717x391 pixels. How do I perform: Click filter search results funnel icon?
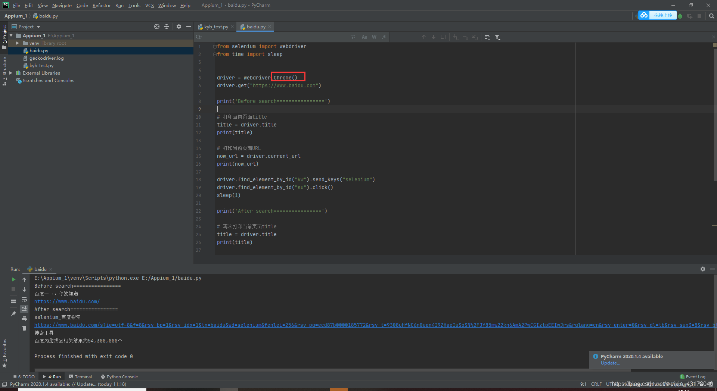point(497,37)
